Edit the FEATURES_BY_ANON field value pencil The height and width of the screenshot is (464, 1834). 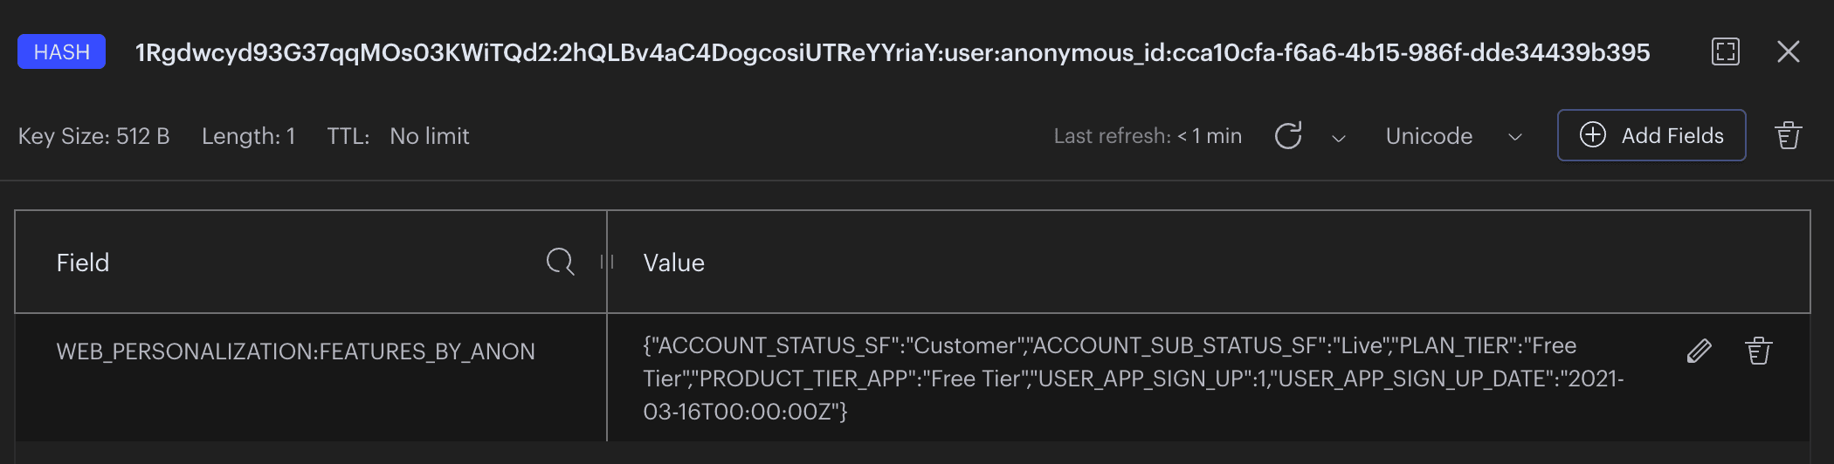(1699, 351)
